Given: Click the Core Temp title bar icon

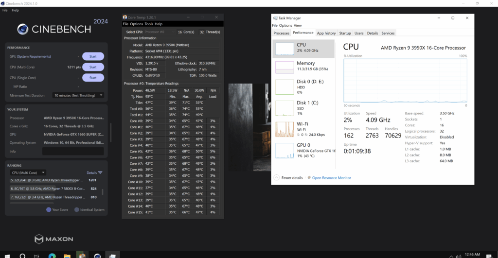Looking at the screenshot, I should coord(125,17).
